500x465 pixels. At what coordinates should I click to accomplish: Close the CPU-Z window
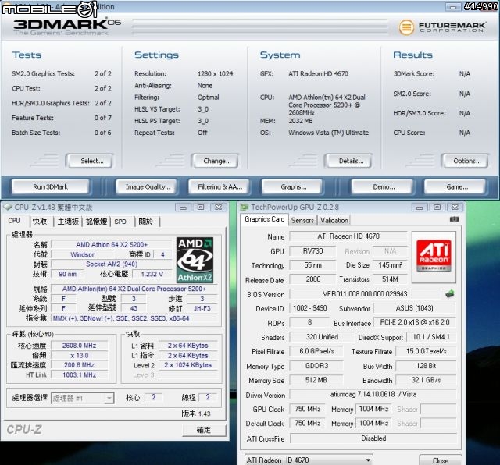[x=219, y=208]
